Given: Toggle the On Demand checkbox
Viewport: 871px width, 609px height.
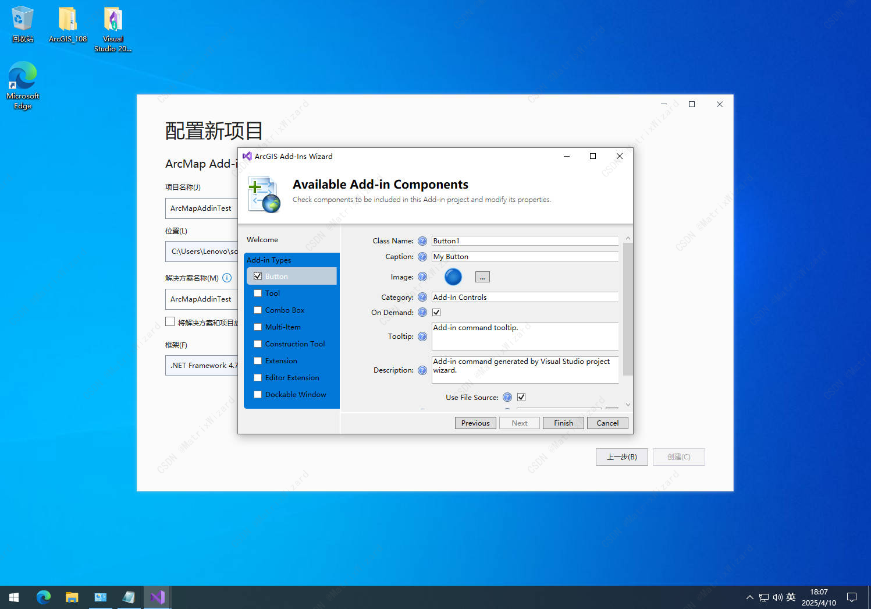Looking at the screenshot, I should pos(436,313).
